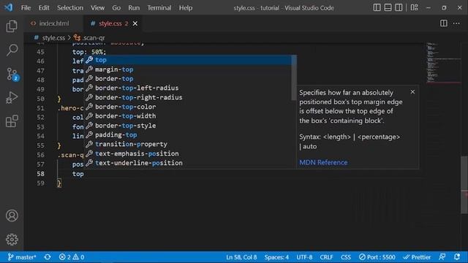Pick 'transition-property' suggestion
Screen dimensions: 468x263
click(189, 144)
